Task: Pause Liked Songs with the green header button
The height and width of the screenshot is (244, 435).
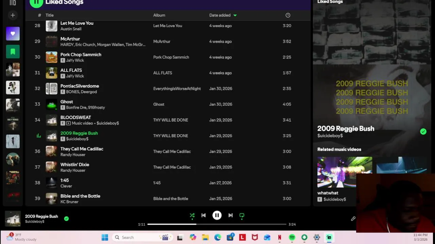Action: 36,2
